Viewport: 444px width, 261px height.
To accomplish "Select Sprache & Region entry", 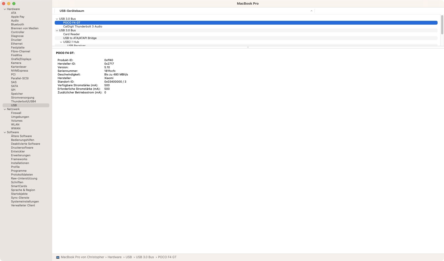I will point(23,190).
